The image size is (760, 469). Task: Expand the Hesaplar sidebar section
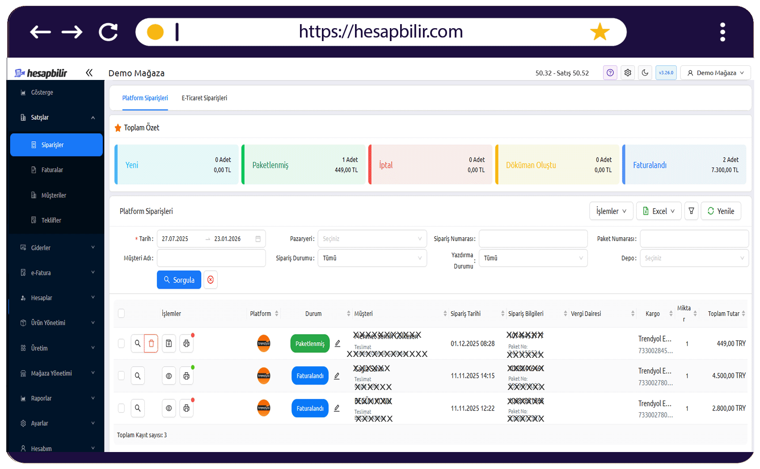click(55, 297)
